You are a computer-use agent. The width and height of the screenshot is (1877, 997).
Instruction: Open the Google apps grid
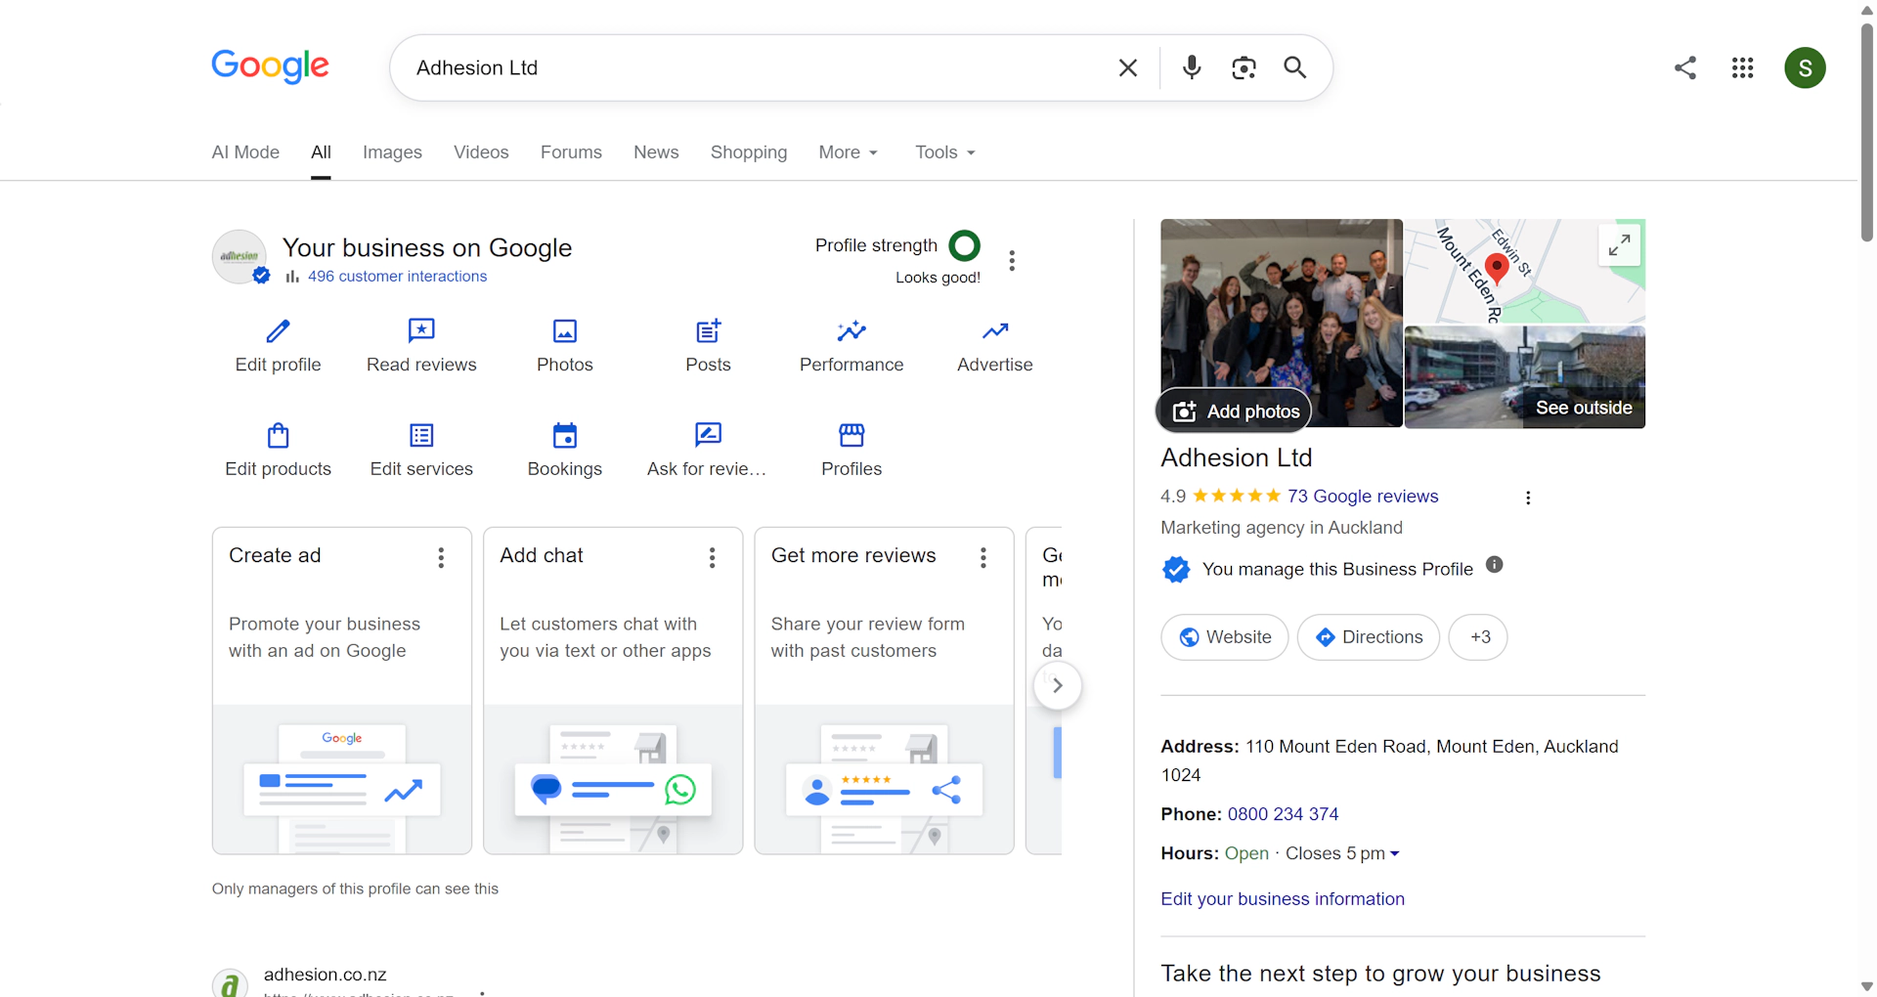1742,67
